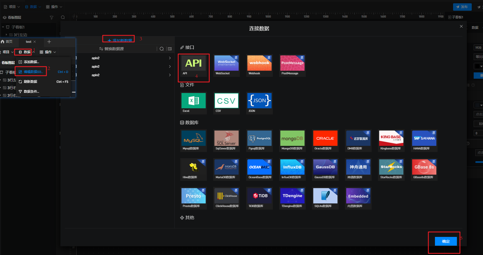Select 刷新数据 menu entry
The width and height of the screenshot is (483, 255).
tap(43, 82)
